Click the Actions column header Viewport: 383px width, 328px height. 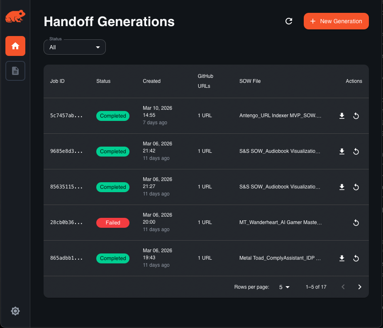pyautogui.click(x=354, y=81)
